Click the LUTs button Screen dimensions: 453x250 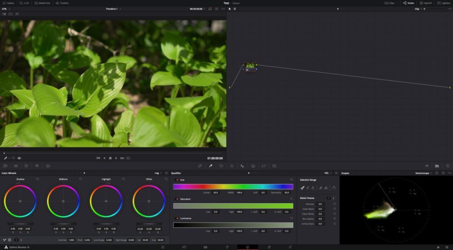click(x=24, y=3)
